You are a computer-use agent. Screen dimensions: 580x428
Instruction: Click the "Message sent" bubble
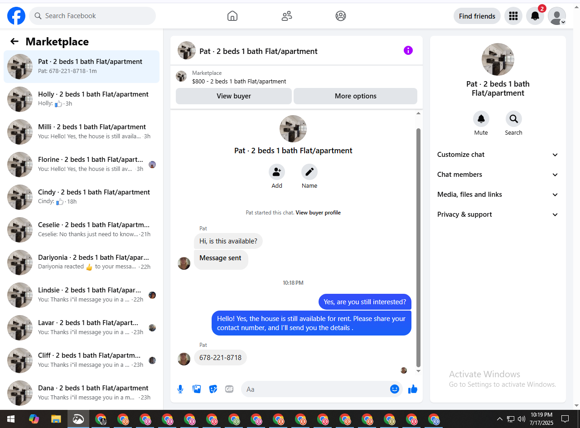(221, 260)
